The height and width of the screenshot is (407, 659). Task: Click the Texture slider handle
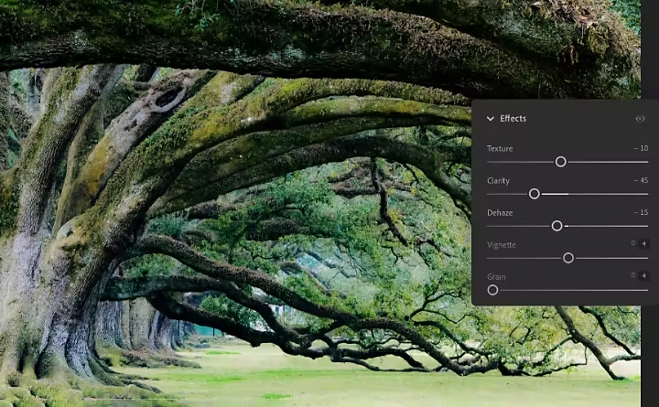561,162
